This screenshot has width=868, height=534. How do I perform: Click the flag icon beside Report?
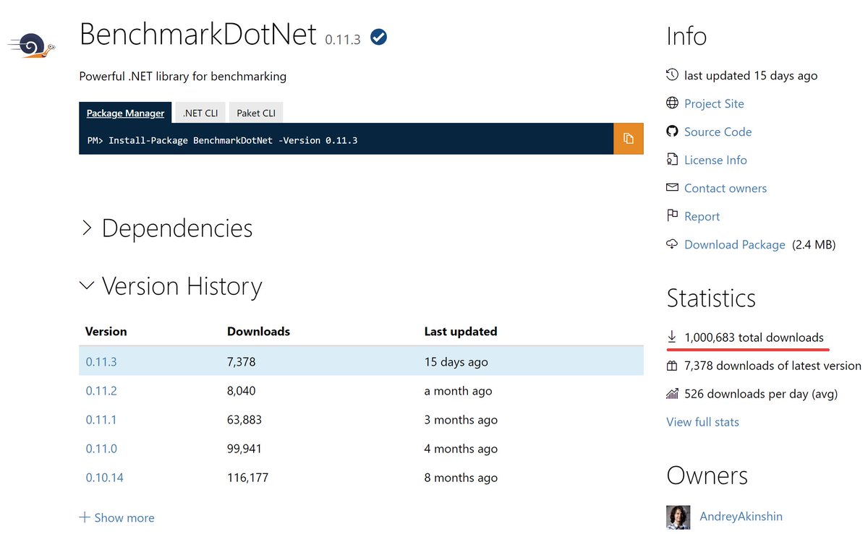(x=672, y=216)
